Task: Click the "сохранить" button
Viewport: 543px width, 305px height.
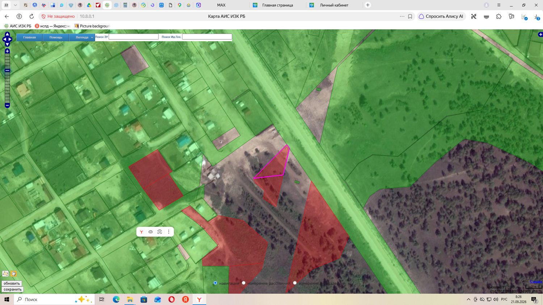Action: tap(13, 289)
